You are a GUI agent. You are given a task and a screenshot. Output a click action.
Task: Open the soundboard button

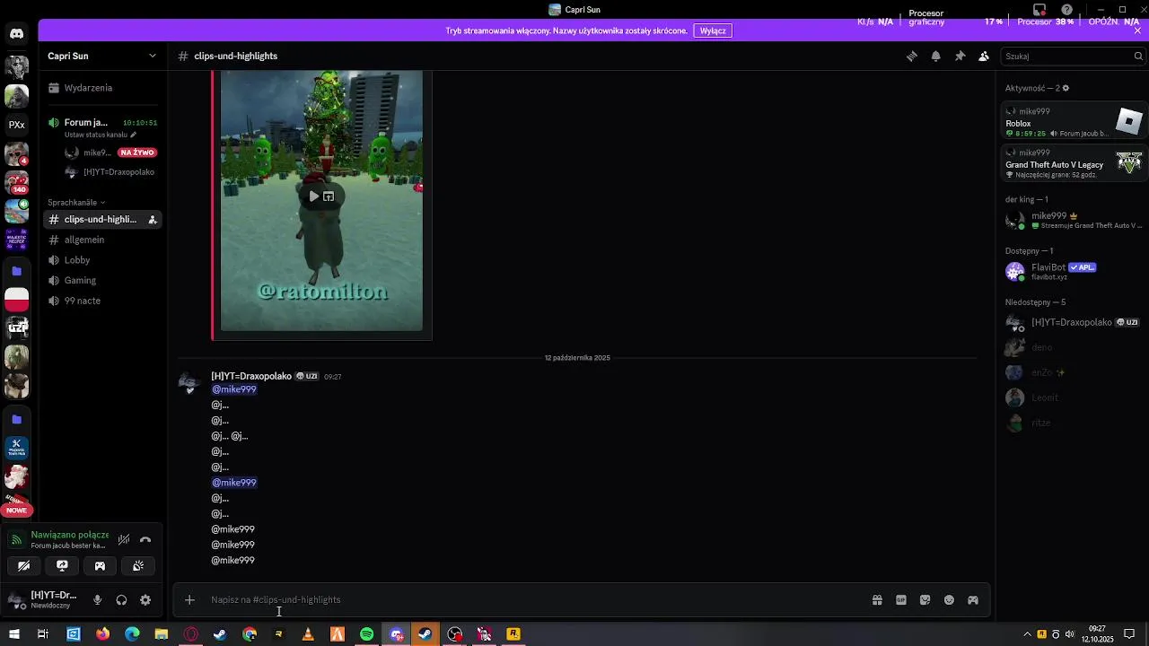pos(138,566)
